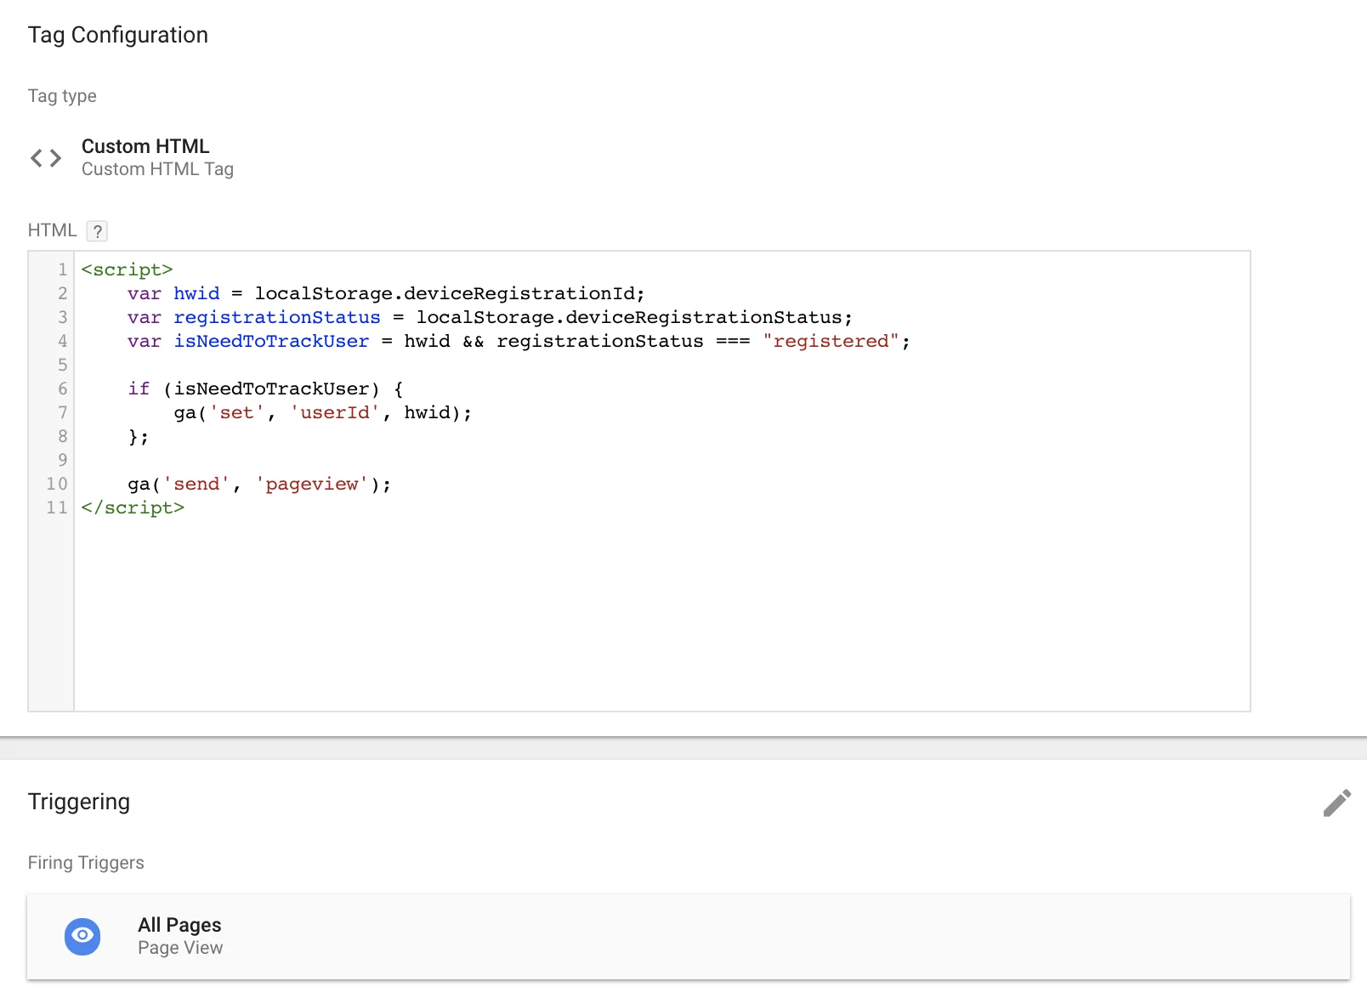Edit triggering with the pencil icon
This screenshot has height=998, width=1367.
pos(1336,802)
